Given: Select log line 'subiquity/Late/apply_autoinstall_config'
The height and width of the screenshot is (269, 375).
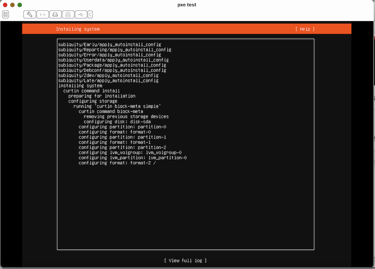Looking at the screenshot, I should pyautogui.click(x=108, y=81).
